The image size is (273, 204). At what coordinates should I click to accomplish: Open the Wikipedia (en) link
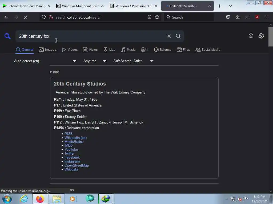coord(75,138)
